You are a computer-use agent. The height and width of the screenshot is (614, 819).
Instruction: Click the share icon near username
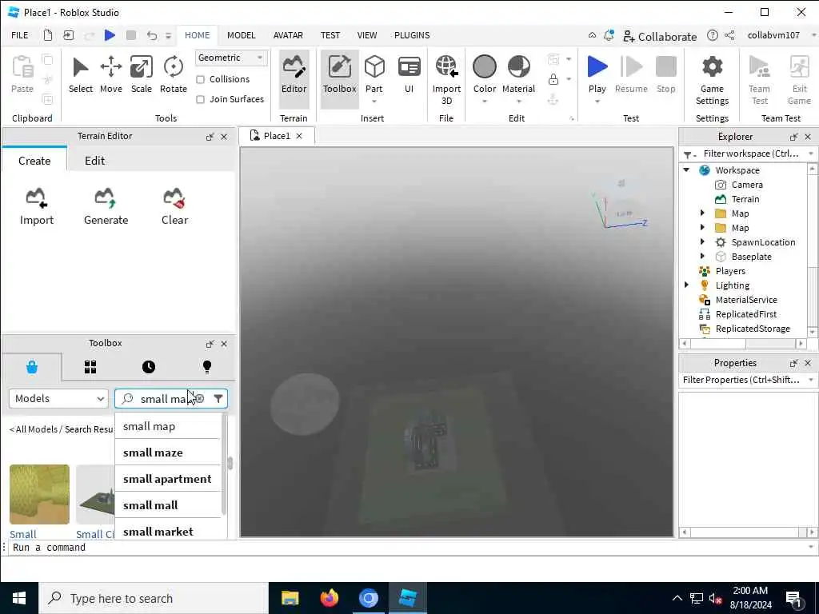pyautogui.click(x=729, y=35)
